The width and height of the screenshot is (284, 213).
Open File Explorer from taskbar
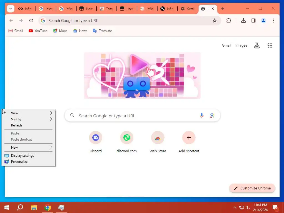pyautogui.click(x=34, y=207)
